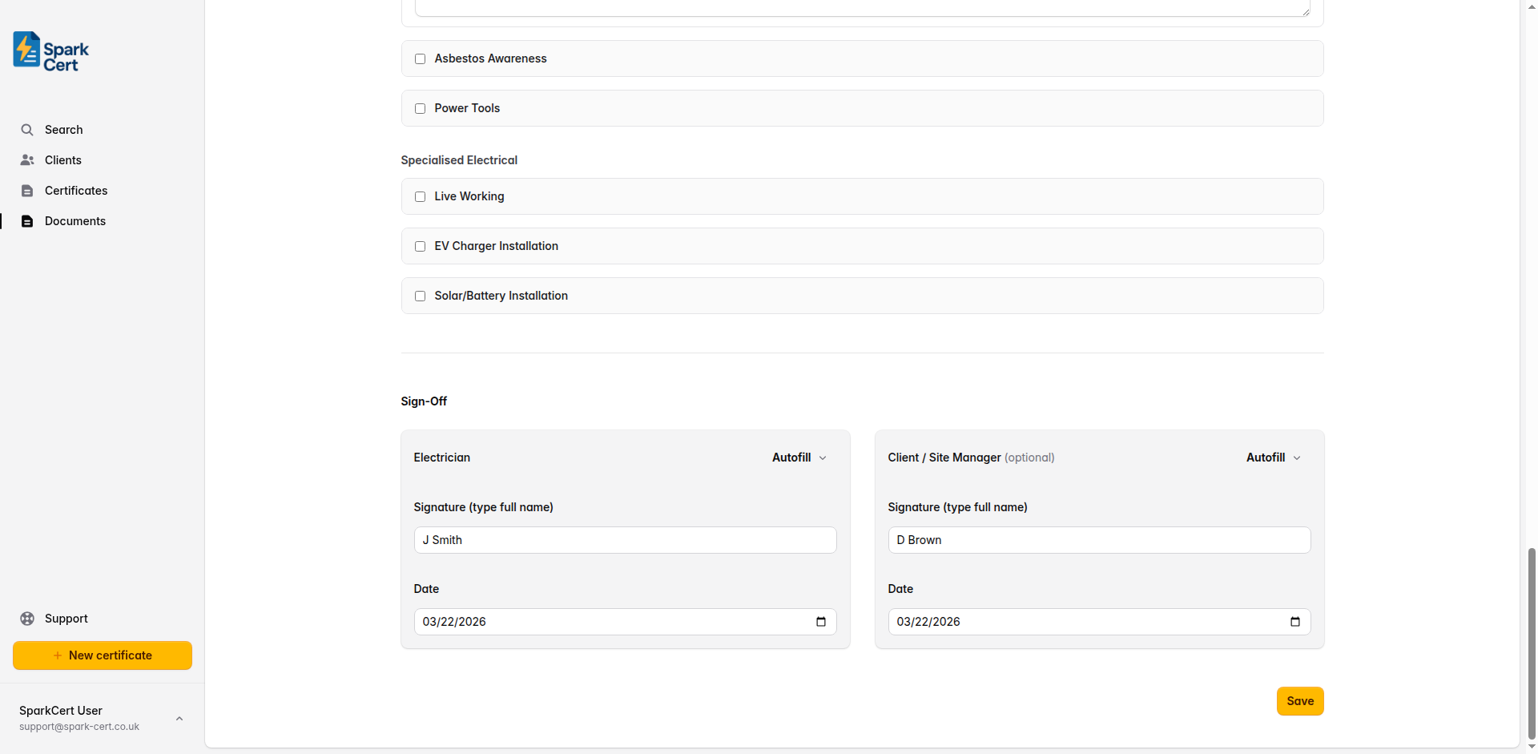Check the Power Tools option

420,108
